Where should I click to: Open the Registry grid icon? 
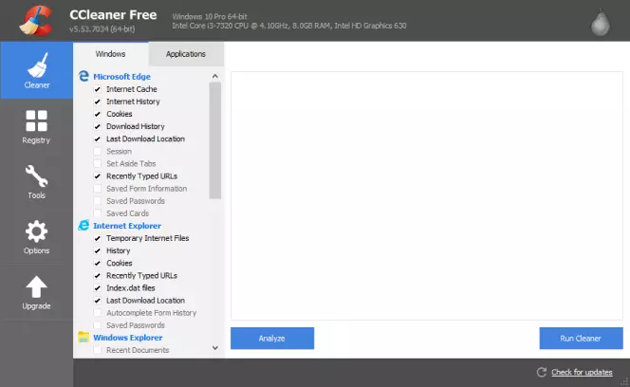click(x=37, y=121)
